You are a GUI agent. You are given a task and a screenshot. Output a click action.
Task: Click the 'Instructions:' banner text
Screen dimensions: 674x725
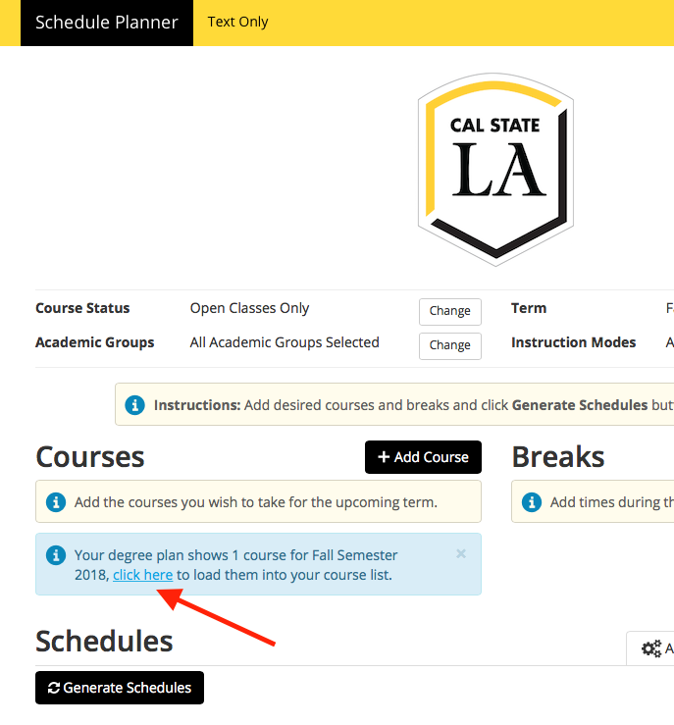[x=197, y=405]
